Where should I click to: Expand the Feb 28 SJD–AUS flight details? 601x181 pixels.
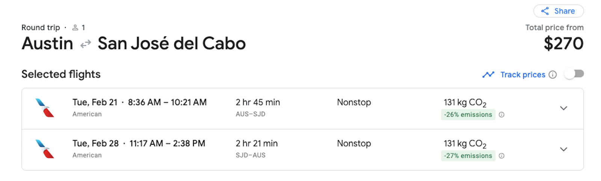tap(563, 149)
